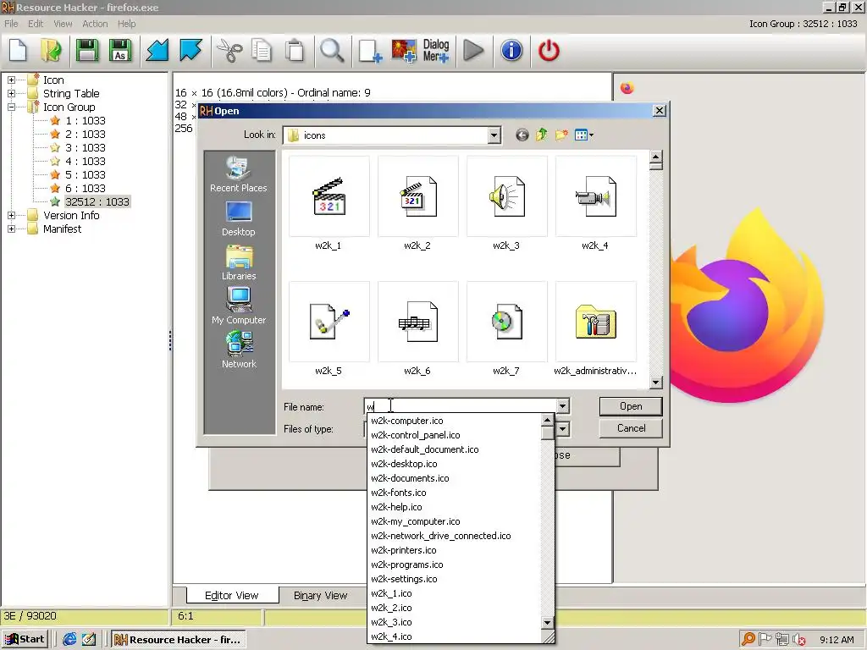Expand the Manifest tree node
The width and height of the screenshot is (867, 650).
click(11, 229)
